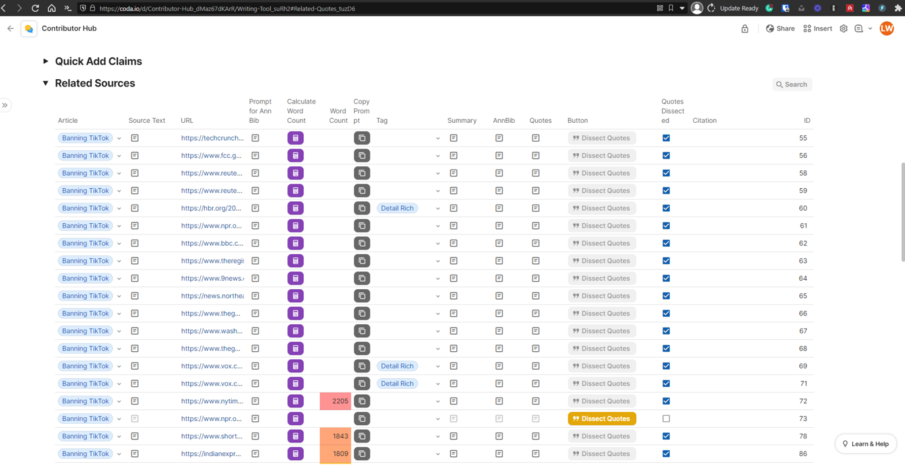Open the Insert menu
905x472 pixels.
pyautogui.click(x=818, y=28)
